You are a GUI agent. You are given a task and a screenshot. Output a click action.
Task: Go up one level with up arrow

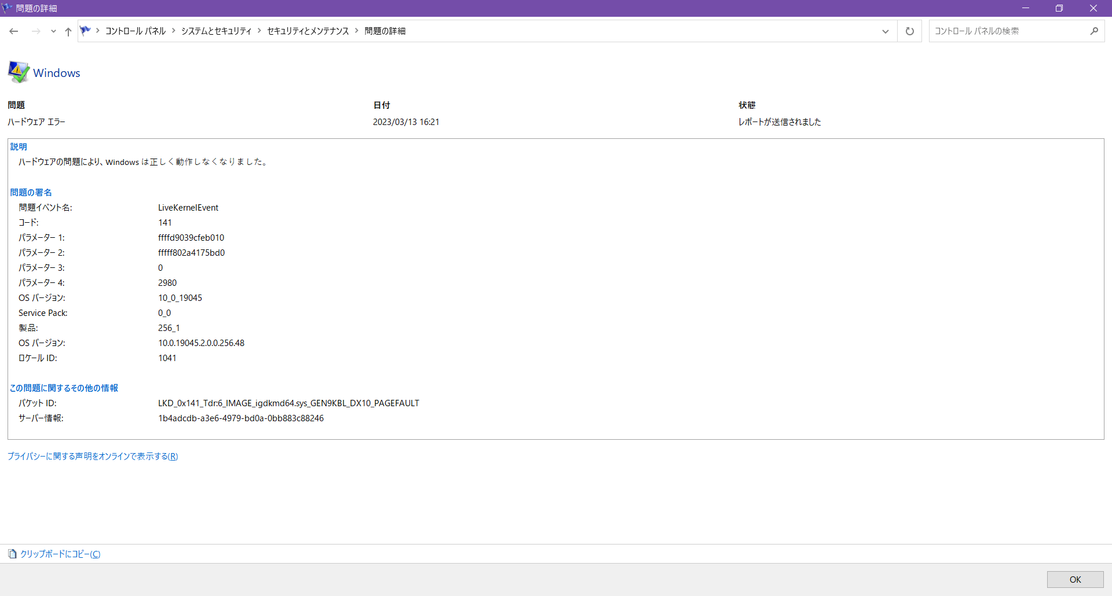pyautogui.click(x=68, y=31)
